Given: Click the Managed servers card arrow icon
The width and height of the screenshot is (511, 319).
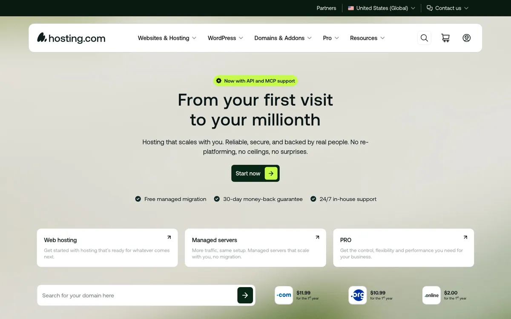Looking at the screenshot, I should coord(317,237).
